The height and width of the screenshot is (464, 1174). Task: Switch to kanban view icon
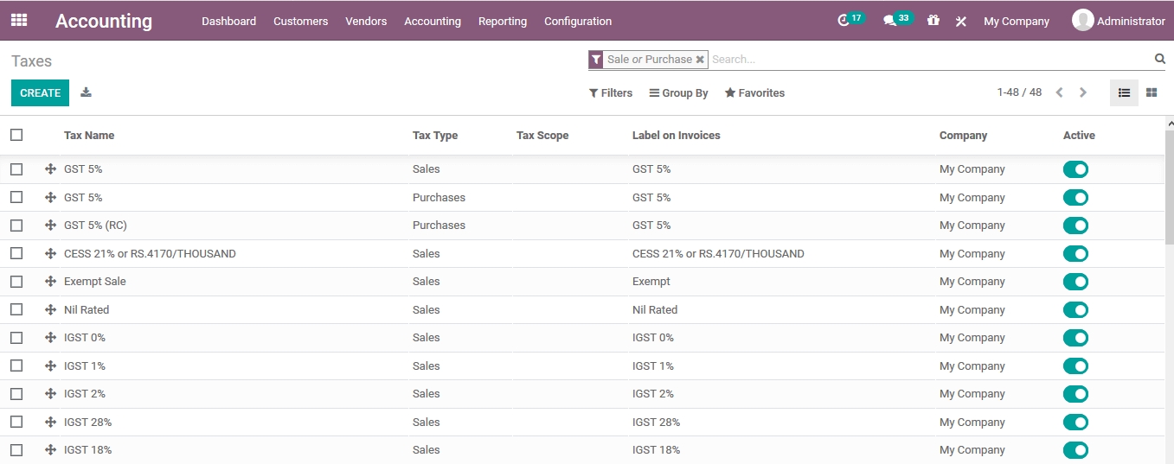[x=1152, y=92]
